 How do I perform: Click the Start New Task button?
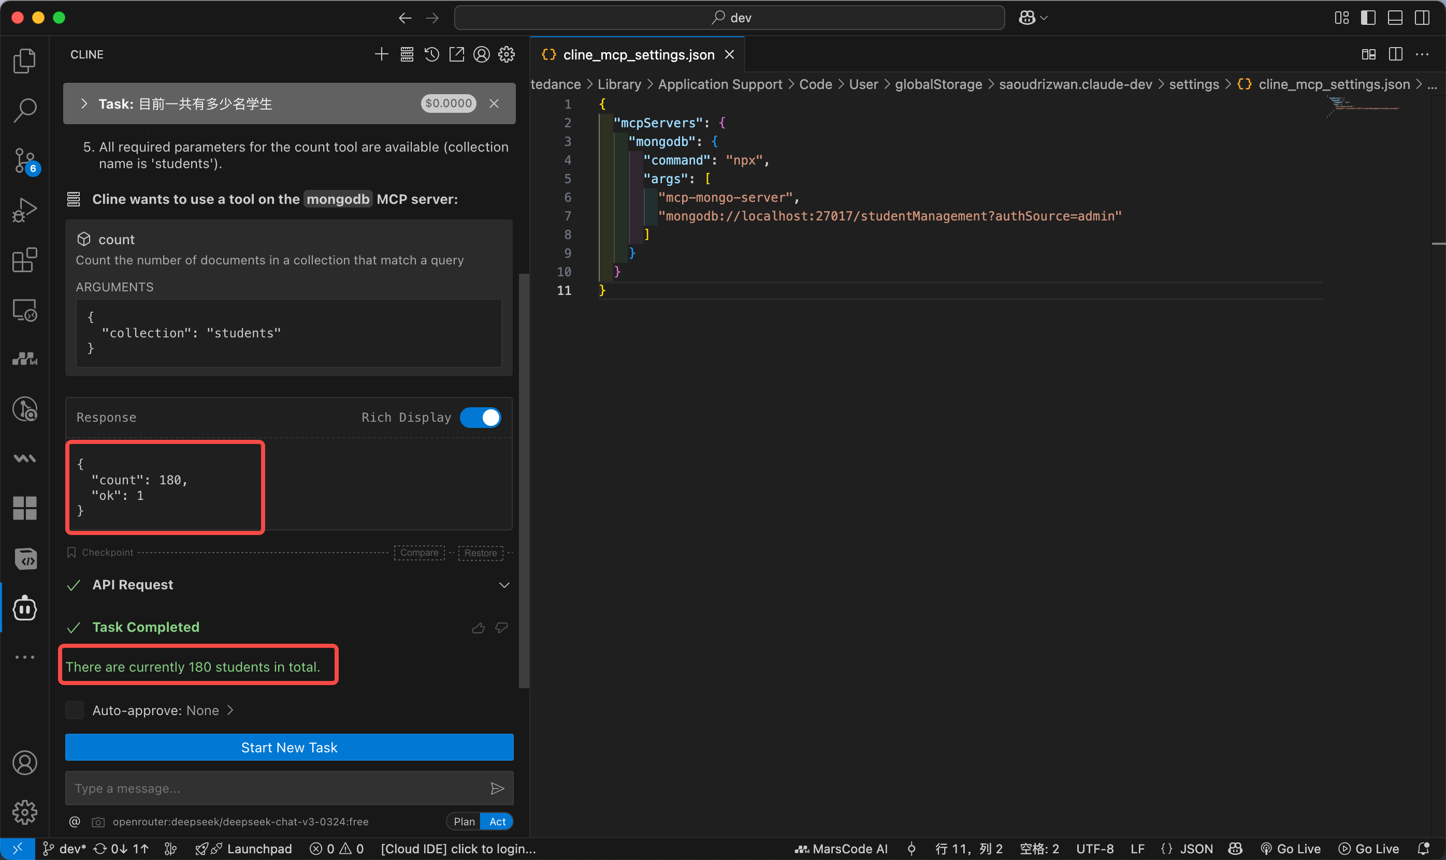coord(289,747)
